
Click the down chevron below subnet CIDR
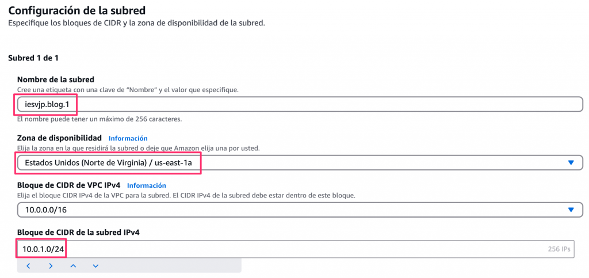(95, 266)
